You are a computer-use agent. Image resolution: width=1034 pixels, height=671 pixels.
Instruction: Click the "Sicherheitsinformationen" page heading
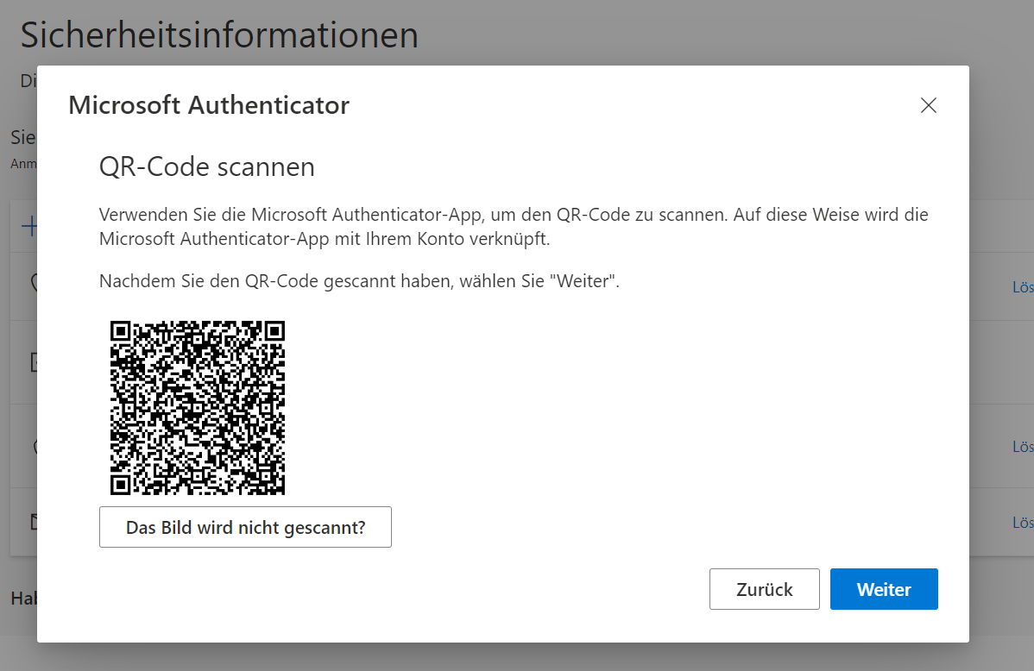pyautogui.click(x=219, y=34)
